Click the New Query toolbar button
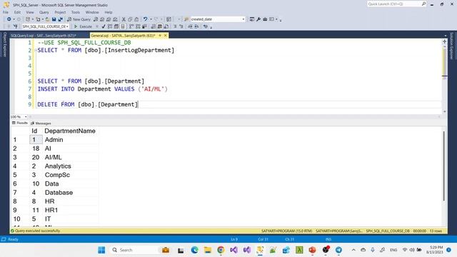457x257 pixels. tap(79, 19)
